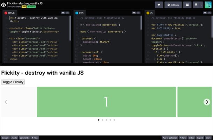Click the Share button

pos(208,138)
